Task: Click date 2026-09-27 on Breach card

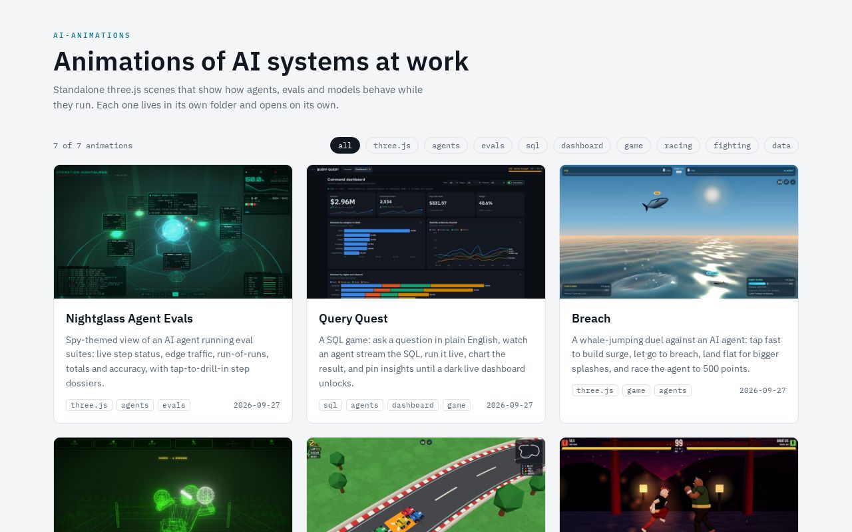Action: (763, 390)
